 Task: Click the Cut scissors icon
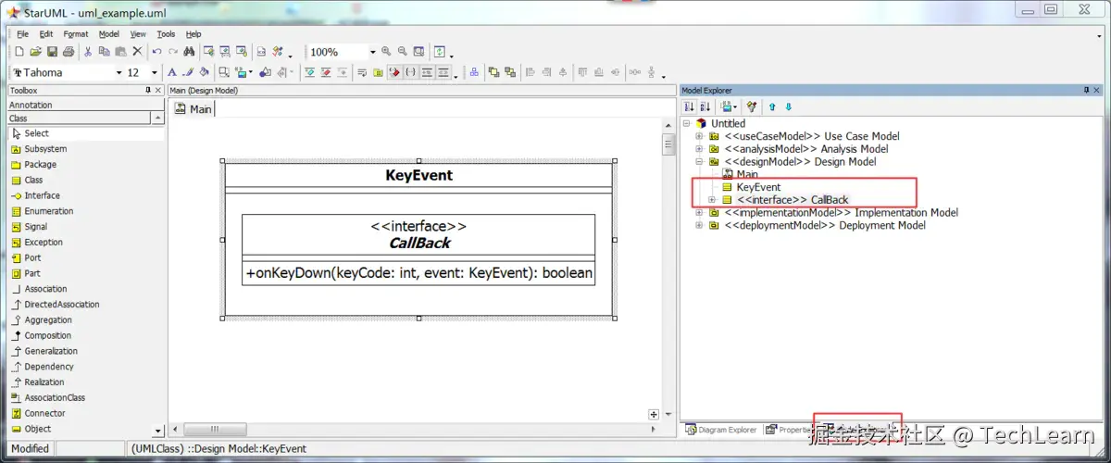point(88,52)
